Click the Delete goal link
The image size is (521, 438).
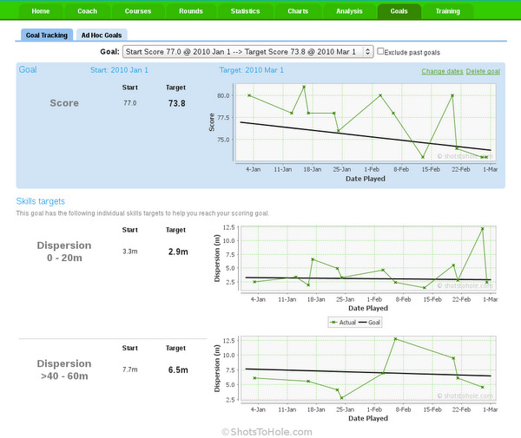pyautogui.click(x=483, y=71)
